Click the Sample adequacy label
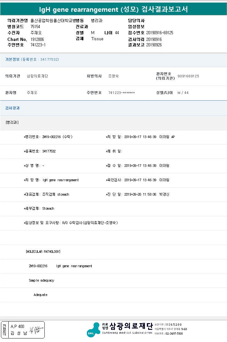 tap(41, 280)
